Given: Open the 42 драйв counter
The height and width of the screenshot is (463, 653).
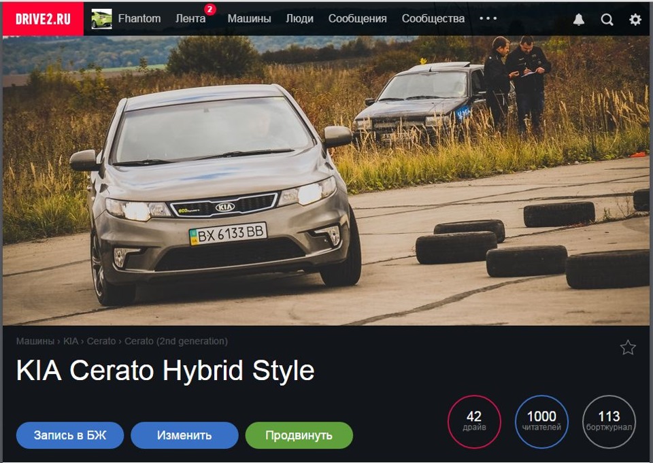Looking at the screenshot, I should click(474, 422).
